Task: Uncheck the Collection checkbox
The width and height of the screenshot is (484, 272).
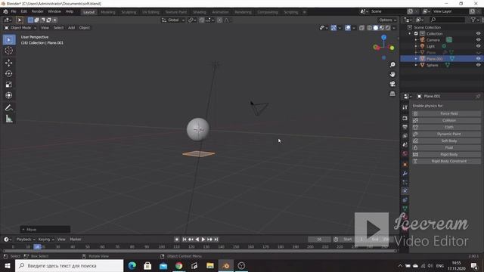Action: pyautogui.click(x=416, y=33)
